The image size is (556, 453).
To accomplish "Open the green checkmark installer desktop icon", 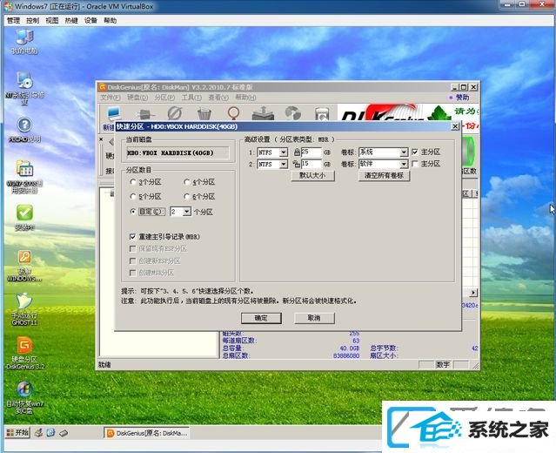I will click(24, 217).
